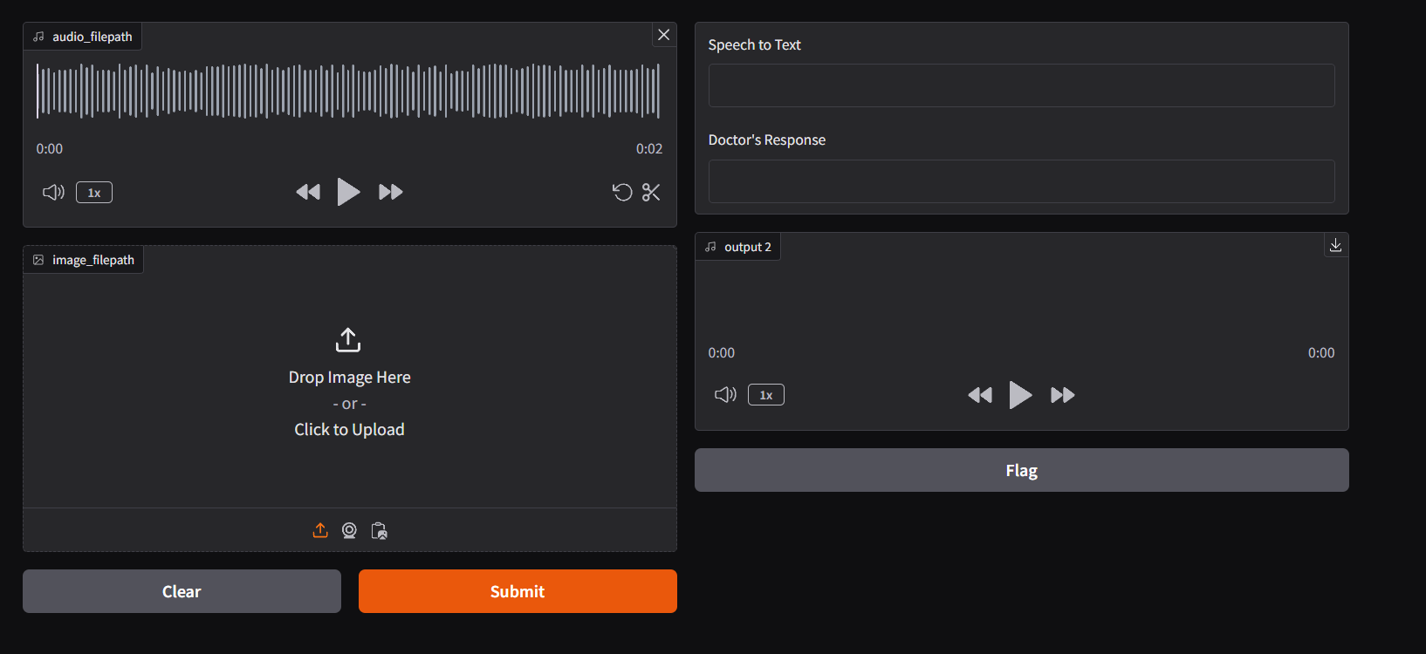Click the audio waveform to seek
This screenshot has width=1426, height=654.
coord(348,91)
